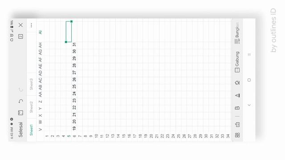285x160 pixels.
Task: Tap Gabung (merge cells) button
Action: (237, 62)
